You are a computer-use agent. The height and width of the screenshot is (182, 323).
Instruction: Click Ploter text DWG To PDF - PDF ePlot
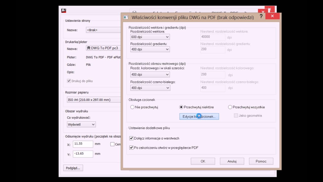[103, 57]
